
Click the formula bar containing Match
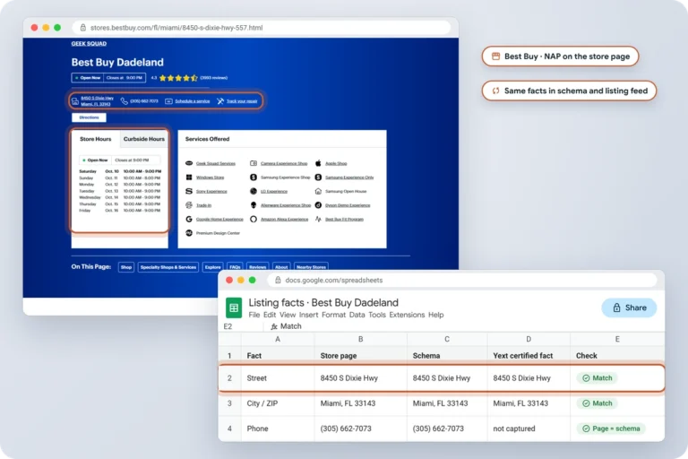point(465,326)
